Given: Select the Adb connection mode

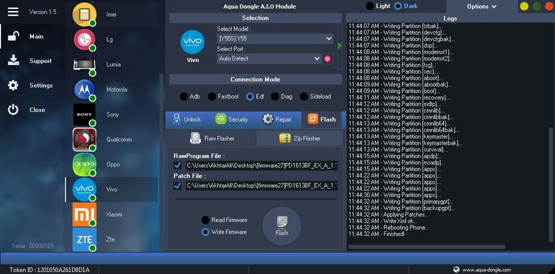Looking at the screenshot, I should [x=190, y=96].
